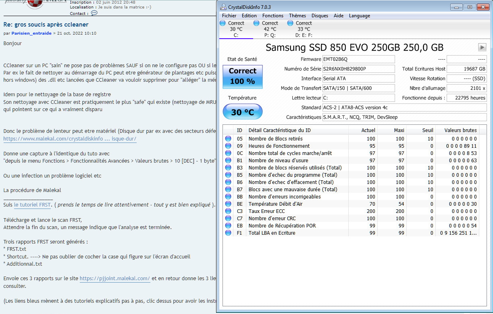Click the 'Samsung SSD 850 EVO 250GB' disk title
The height and width of the screenshot is (314, 493).
[355, 48]
